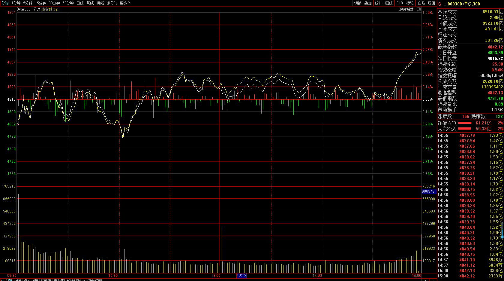Image resolution: width=504 pixels, height=281 pixels.
Task: Click the 今日开盘 value 4803.39
Action: point(495,53)
